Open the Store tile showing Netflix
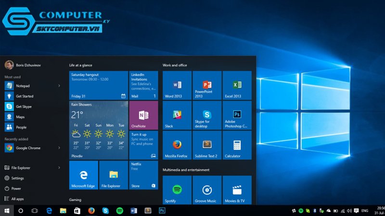This screenshot has height=216, width=385. (x=143, y=175)
